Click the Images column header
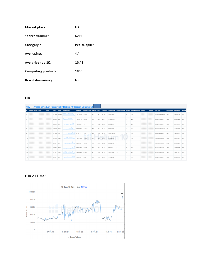Screen dimensions: 212x274 pos(128,110)
